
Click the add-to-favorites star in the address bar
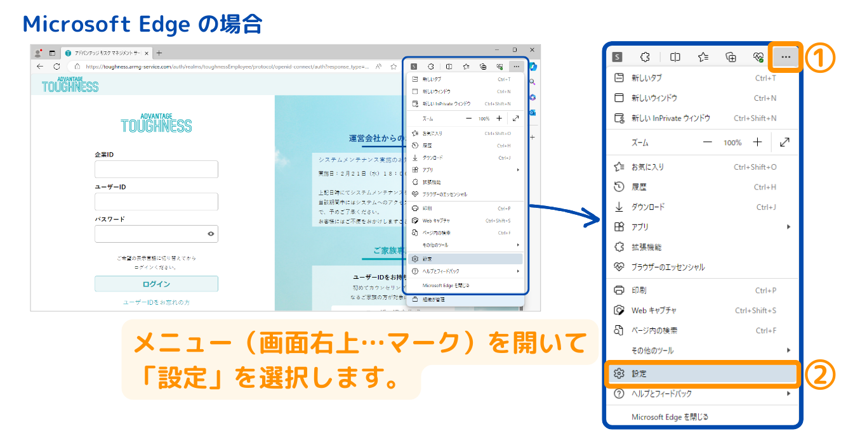point(394,66)
